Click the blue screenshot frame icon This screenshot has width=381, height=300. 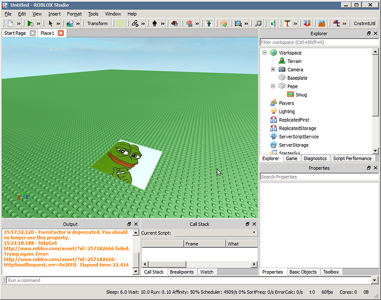click(238, 23)
